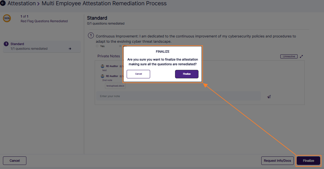
Task: Toggle Unresolve on the remediated question
Action: coord(289,56)
